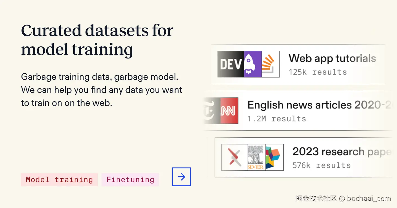Viewport: 397px width, 208px height.
Task: Open the Web app tutorials dataset card
Action: pos(332,58)
